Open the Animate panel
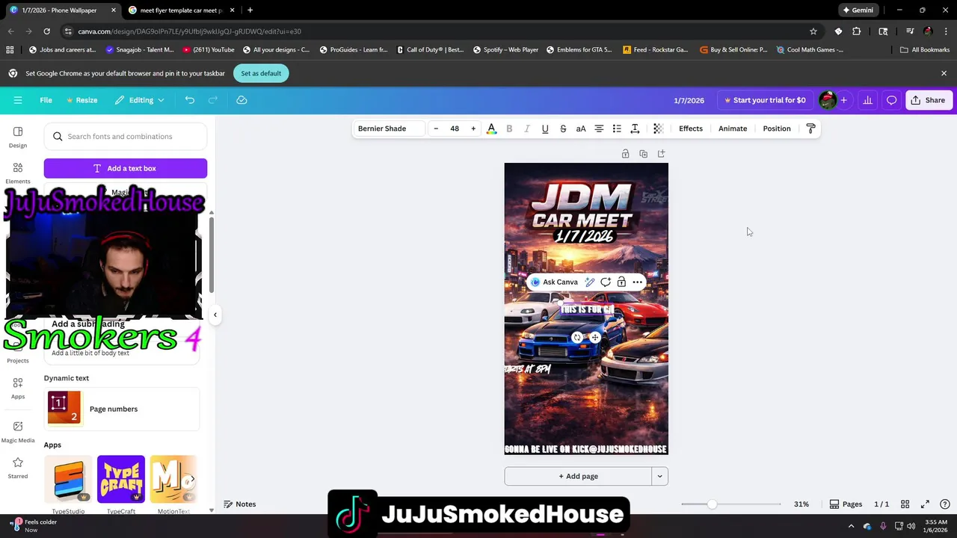The height and width of the screenshot is (538, 957). click(733, 129)
